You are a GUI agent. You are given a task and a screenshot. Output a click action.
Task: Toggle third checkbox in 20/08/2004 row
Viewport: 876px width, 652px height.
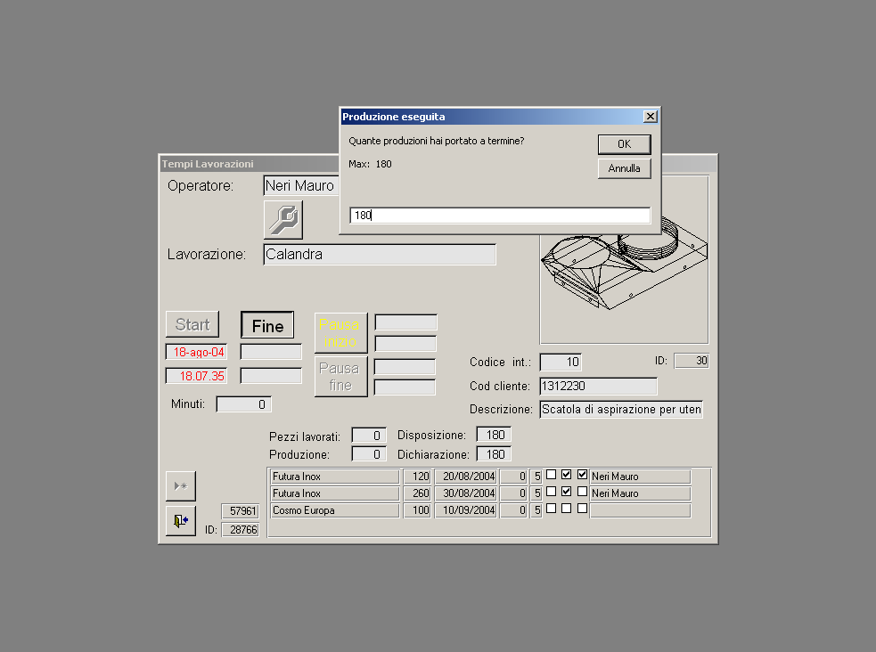pos(582,475)
